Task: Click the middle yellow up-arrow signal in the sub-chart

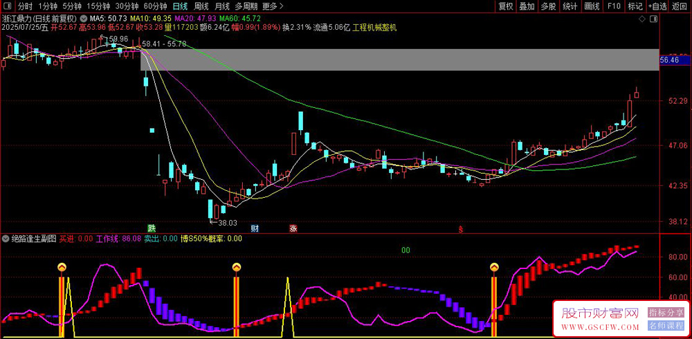Action: coord(237,266)
